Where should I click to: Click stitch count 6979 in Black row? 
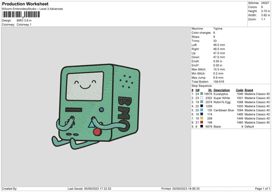pyautogui.click(x=209, y=126)
